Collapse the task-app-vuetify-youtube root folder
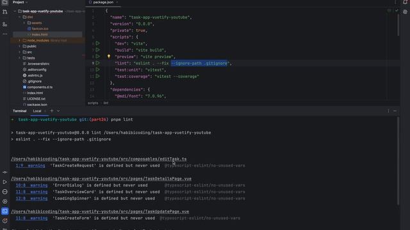 coord(15,11)
